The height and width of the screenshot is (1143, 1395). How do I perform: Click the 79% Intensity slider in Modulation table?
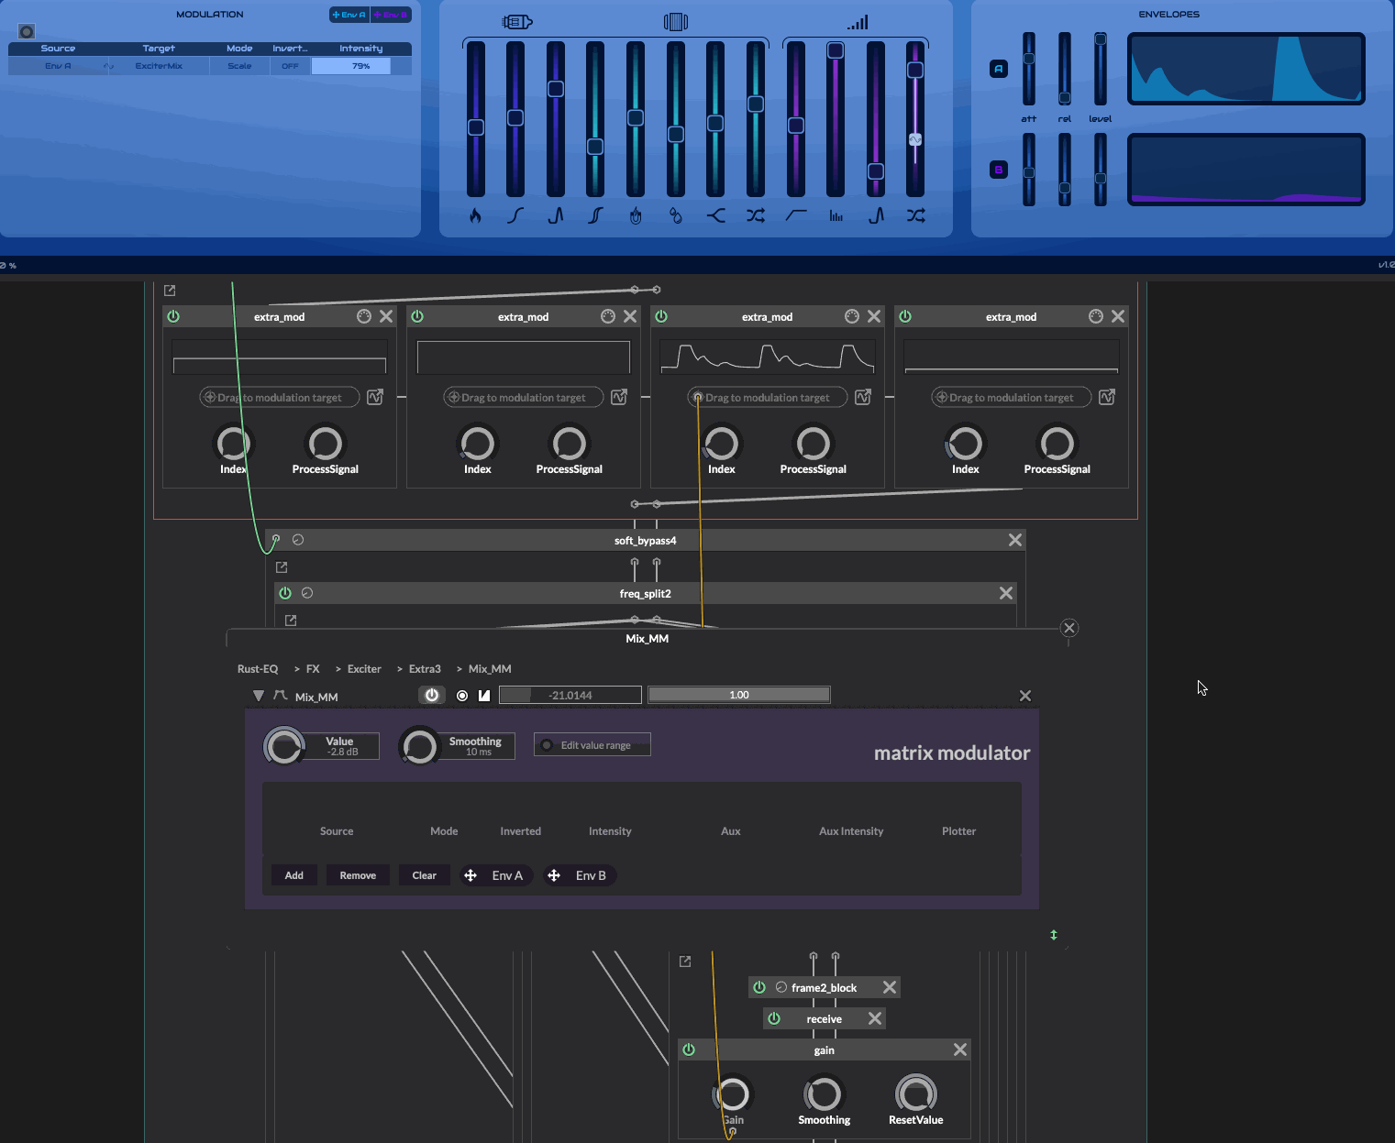pyautogui.click(x=351, y=66)
